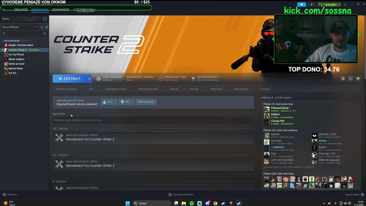This screenshot has width=366, height=206.
Task: Open the Workshop tab
Action: (x=216, y=89)
